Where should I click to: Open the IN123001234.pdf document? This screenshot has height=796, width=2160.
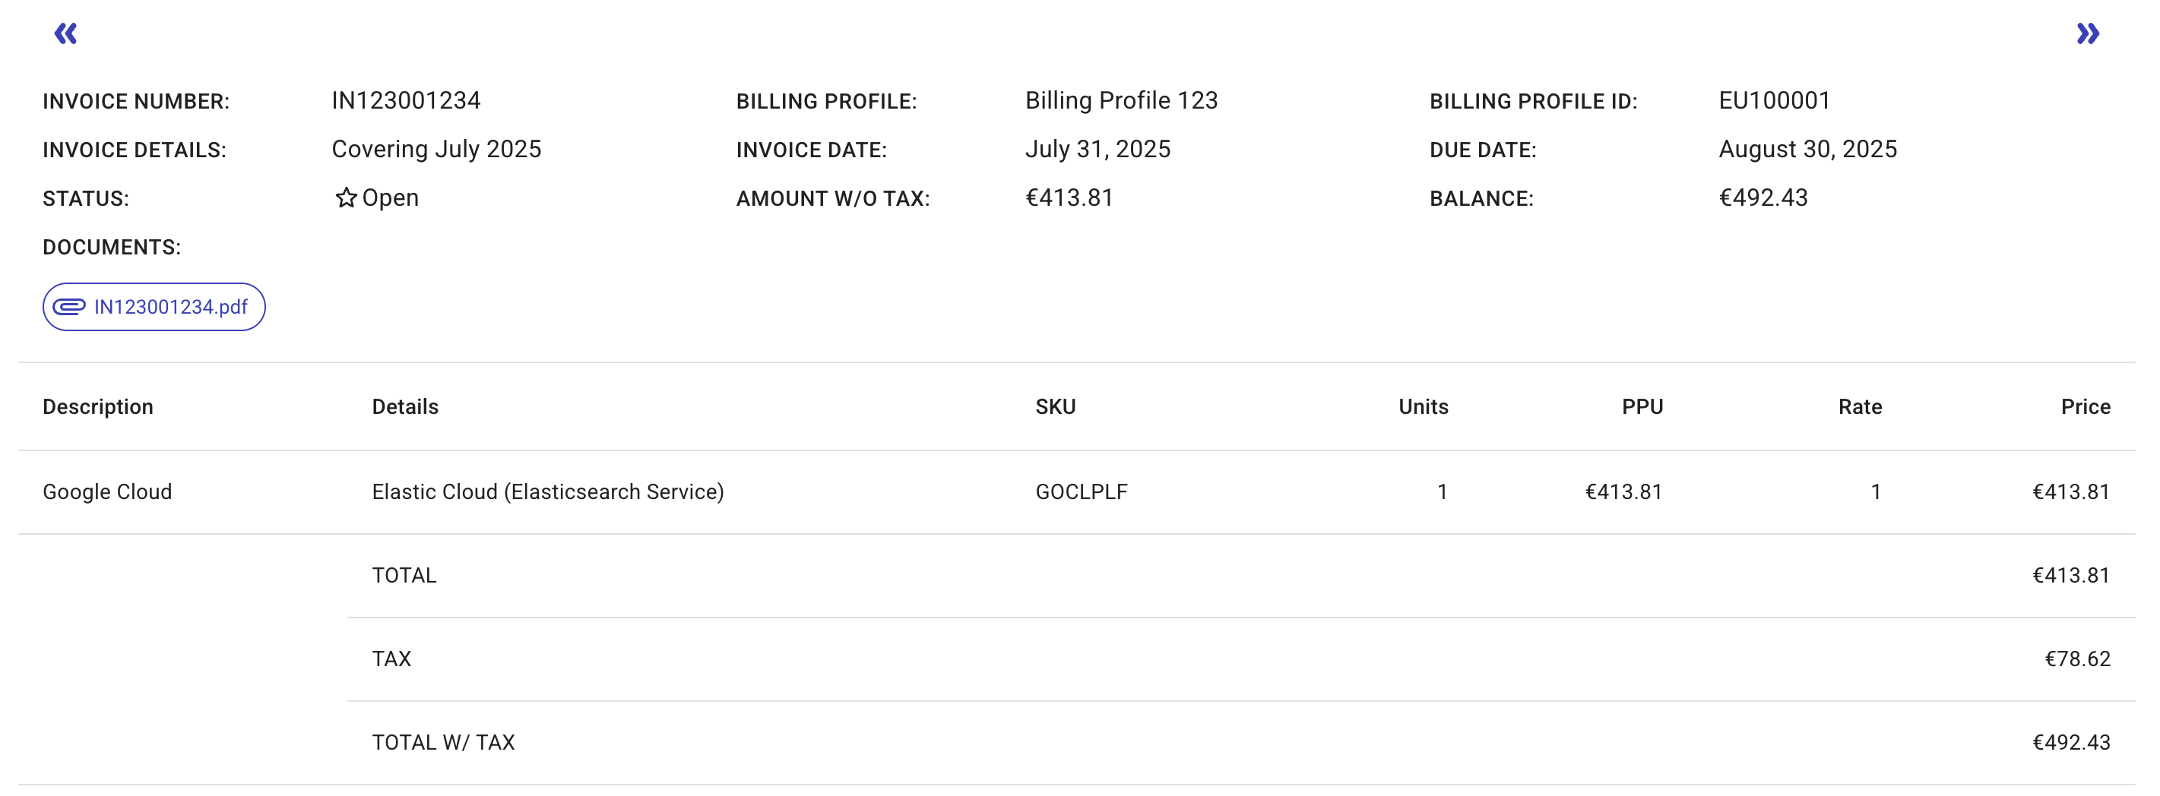pos(172,307)
